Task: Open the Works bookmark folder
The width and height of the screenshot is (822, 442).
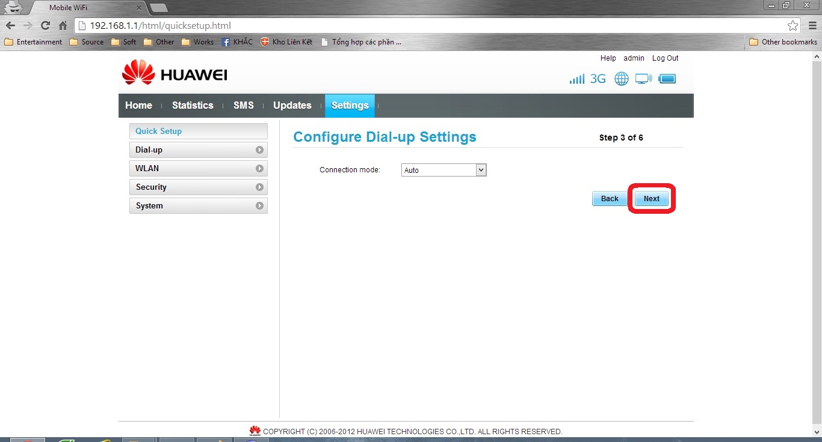Action: point(197,42)
